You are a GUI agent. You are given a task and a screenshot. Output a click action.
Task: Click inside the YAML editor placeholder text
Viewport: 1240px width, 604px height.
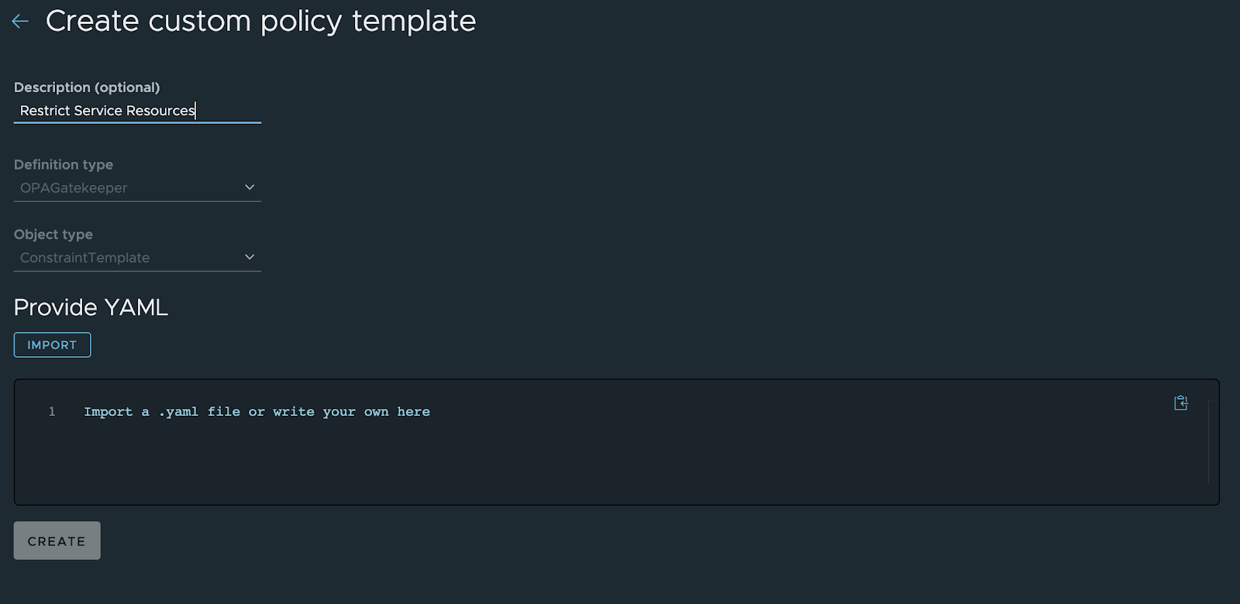tap(257, 412)
